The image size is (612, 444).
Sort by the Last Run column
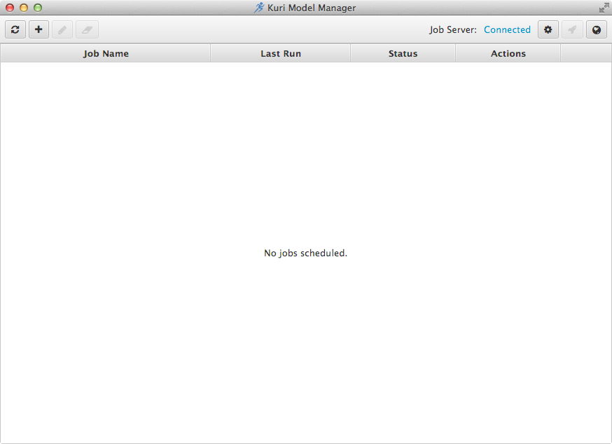tap(280, 53)
